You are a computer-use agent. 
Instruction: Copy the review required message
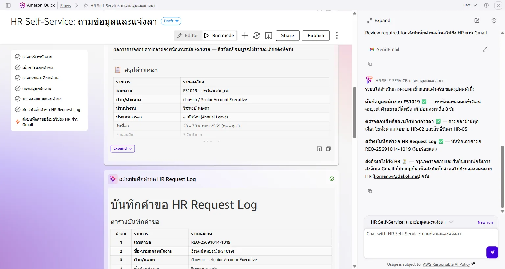click(x=370, y=64)
